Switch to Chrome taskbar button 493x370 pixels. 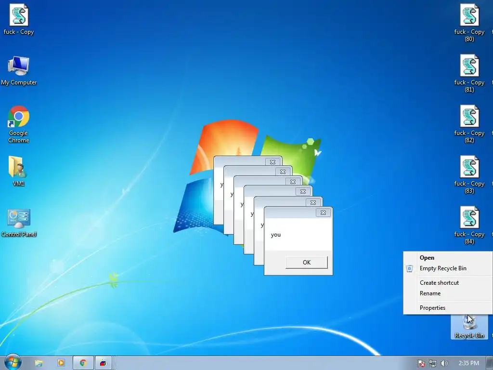pyautogui.click(x=83, y=363)
